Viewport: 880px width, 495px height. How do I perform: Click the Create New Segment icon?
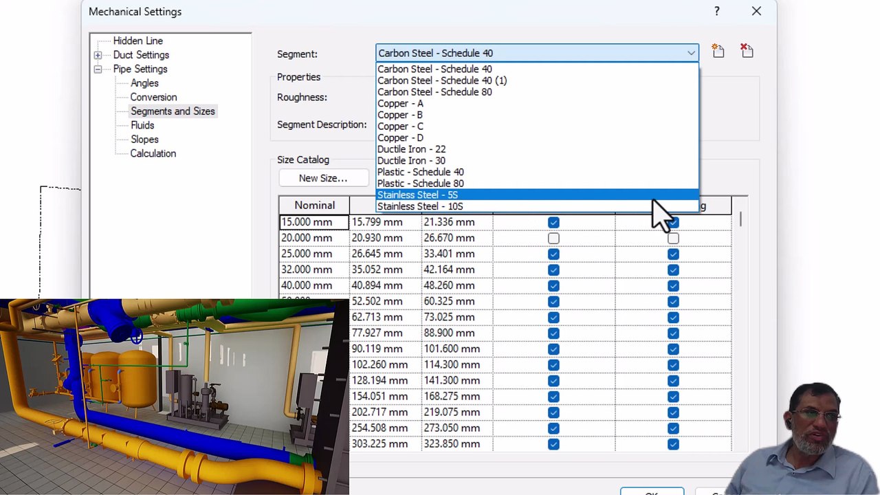pos(718,52)
